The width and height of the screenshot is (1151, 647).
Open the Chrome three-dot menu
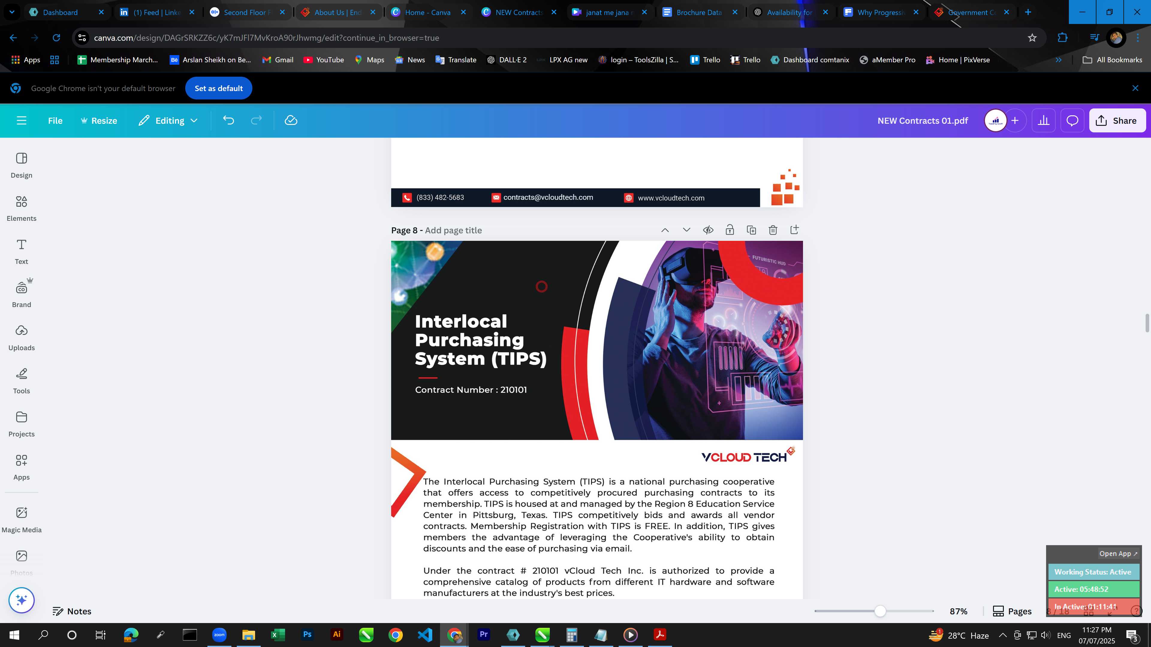click(x=1138, y=38)
